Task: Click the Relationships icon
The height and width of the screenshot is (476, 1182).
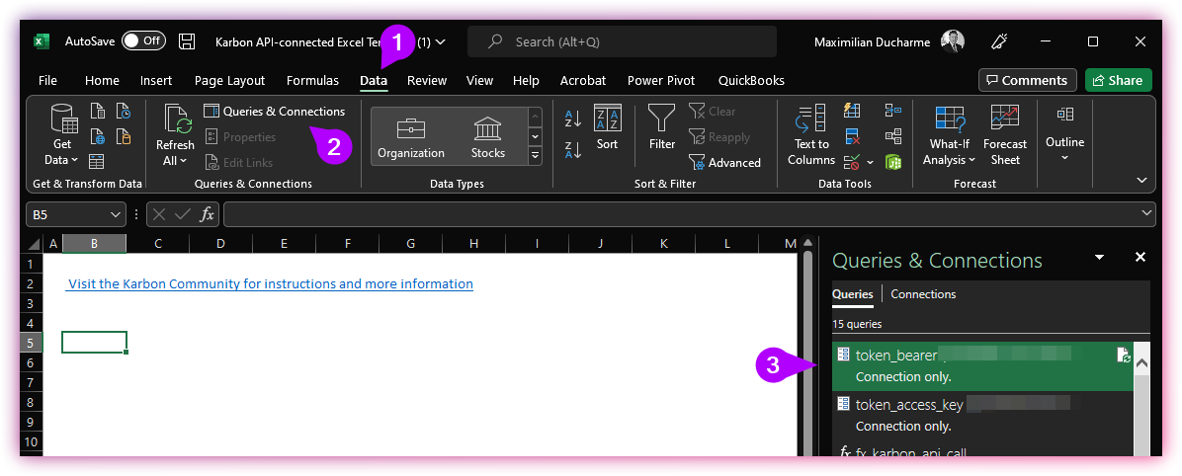Action: pos(893,136)
